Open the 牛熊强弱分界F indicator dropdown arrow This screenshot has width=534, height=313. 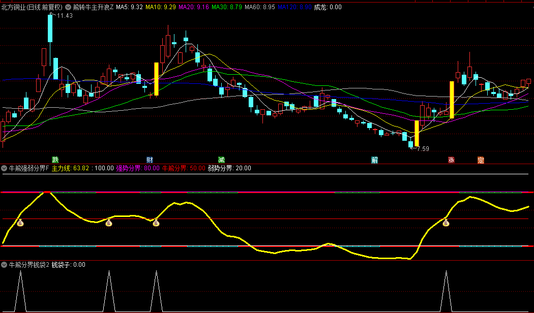pyautogui.click(x=4, y=168)
